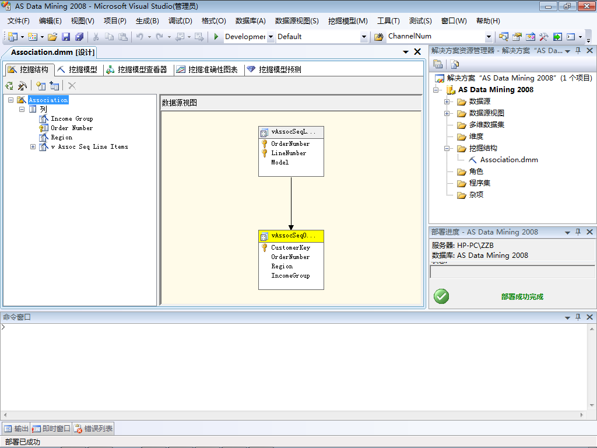597x448 pixels.
Task: Expand the 数据源 folder in Solution Explorer
Action: [x=447, y=101]
